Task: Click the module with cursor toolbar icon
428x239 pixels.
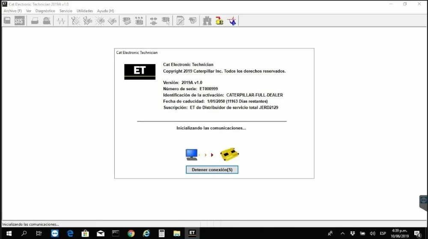Action: tap(166, 21)
